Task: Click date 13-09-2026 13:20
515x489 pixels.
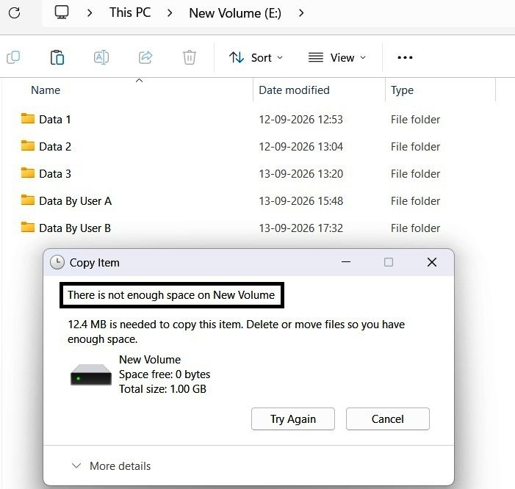Action: (x=301, y=174)
